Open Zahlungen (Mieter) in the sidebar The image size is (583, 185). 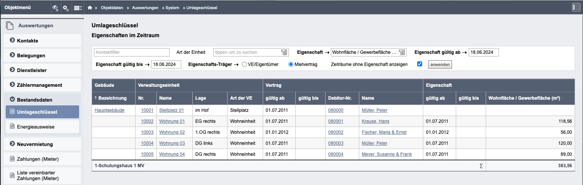point(38,159)
